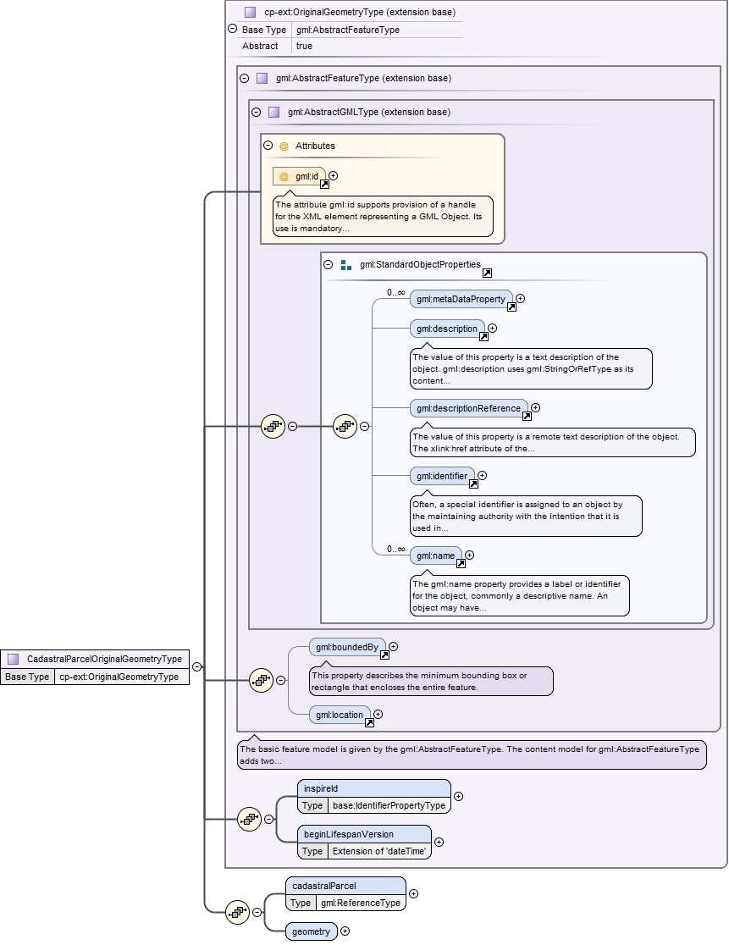Viewport: 729px width, 945px height.
Task: Collapse the gml:AbstractGMLType section
Action: click(256, 112)
